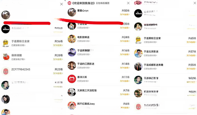Expand 已获加场56场 under 于适北京影迷
The image size is (197, 115).
point(150,55)
